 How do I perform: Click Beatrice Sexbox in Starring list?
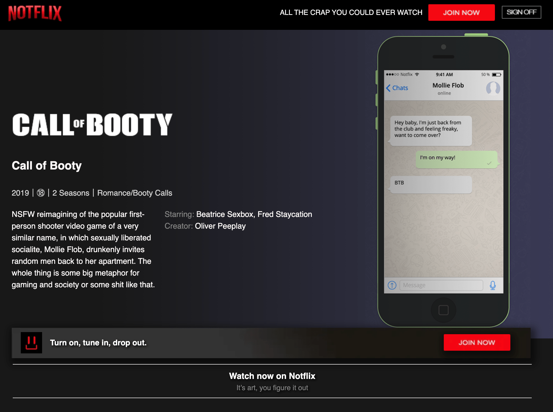coord(225,214)
